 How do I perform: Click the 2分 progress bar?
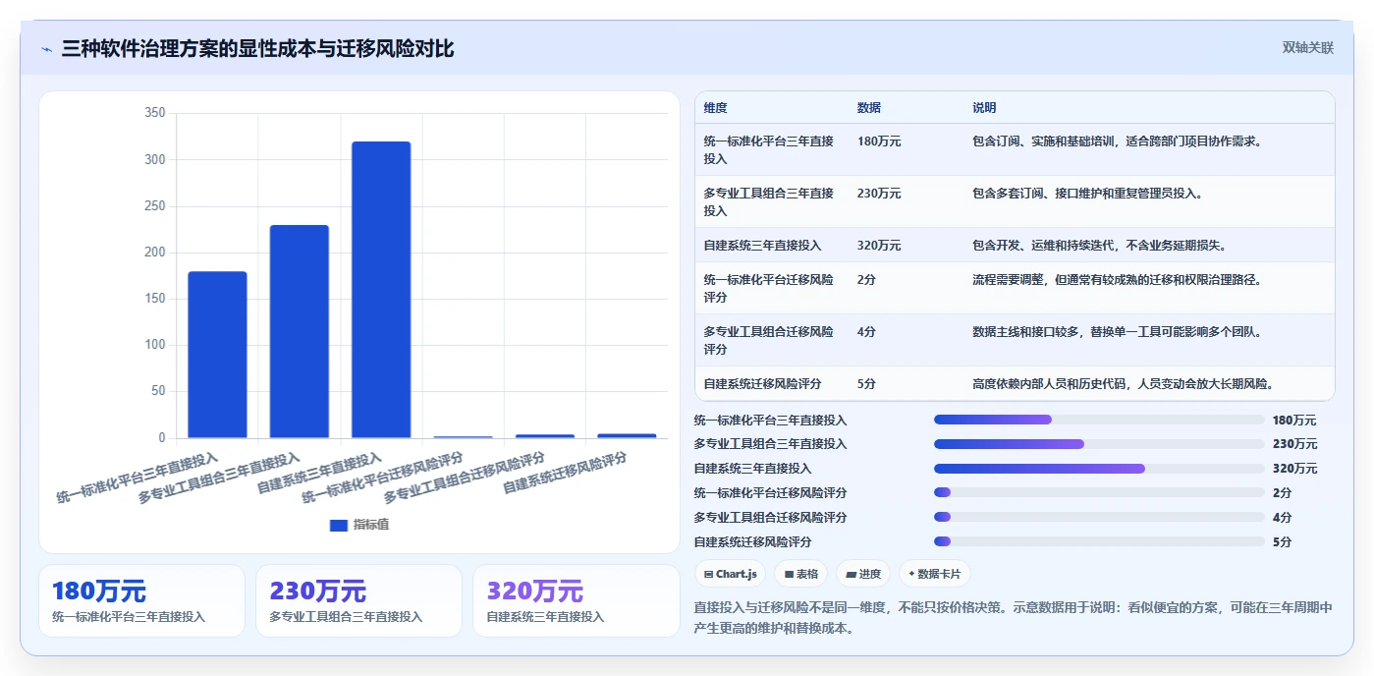tap(1099, 492)
